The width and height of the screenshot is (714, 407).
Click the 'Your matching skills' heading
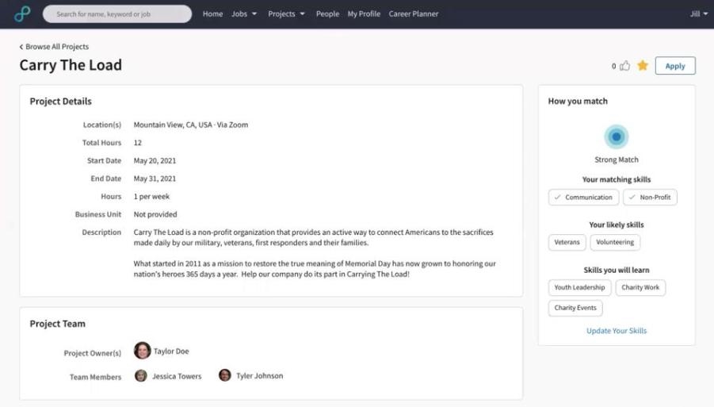[616, 179]
